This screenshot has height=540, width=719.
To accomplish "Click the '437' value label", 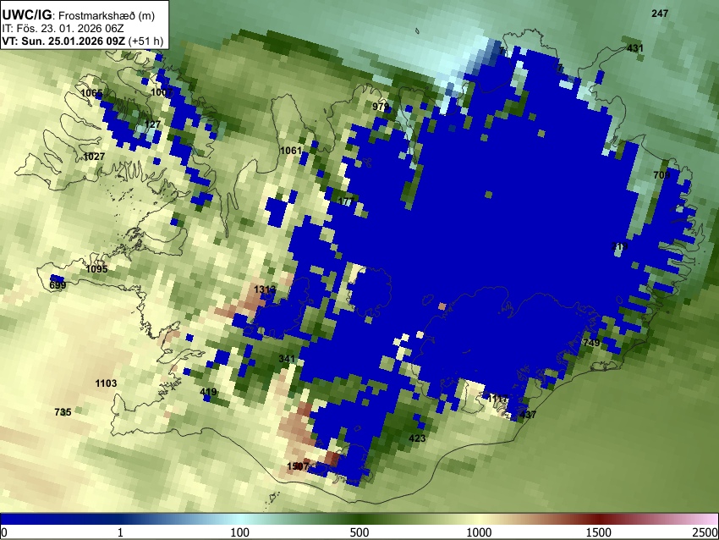I will tap(528, 414).
